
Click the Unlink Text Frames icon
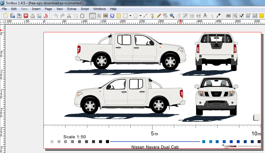[x=199, y=16]
